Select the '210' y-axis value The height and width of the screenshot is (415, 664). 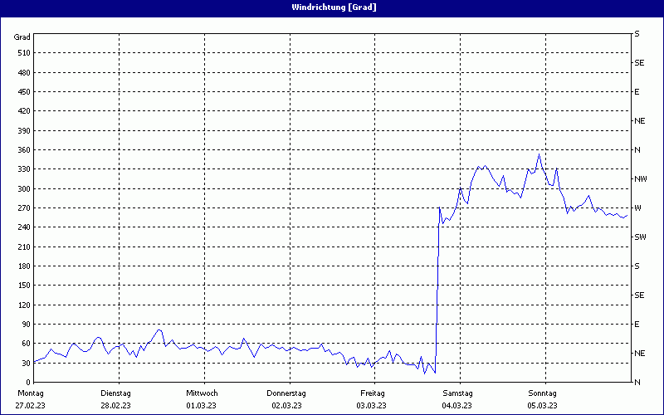pyautogui.click(x=24, y=247)
